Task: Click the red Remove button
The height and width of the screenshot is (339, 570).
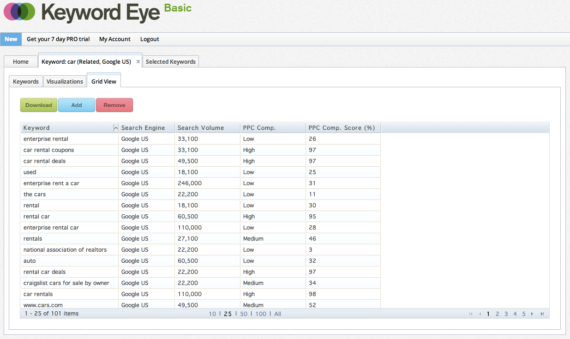Action: click(114, 105)
